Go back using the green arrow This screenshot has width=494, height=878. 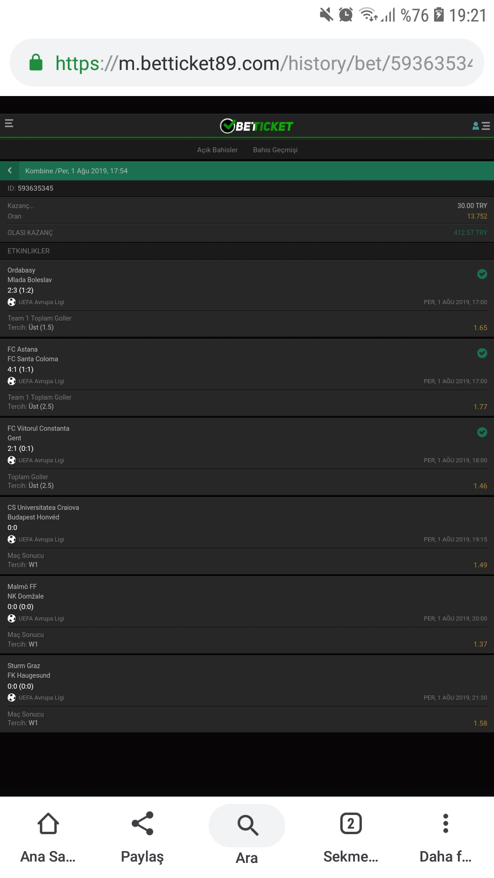click(10, 170)
